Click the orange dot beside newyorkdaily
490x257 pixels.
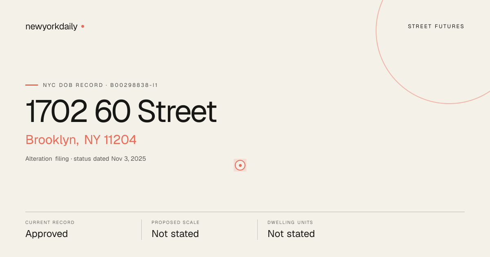(x=82, y=26)
